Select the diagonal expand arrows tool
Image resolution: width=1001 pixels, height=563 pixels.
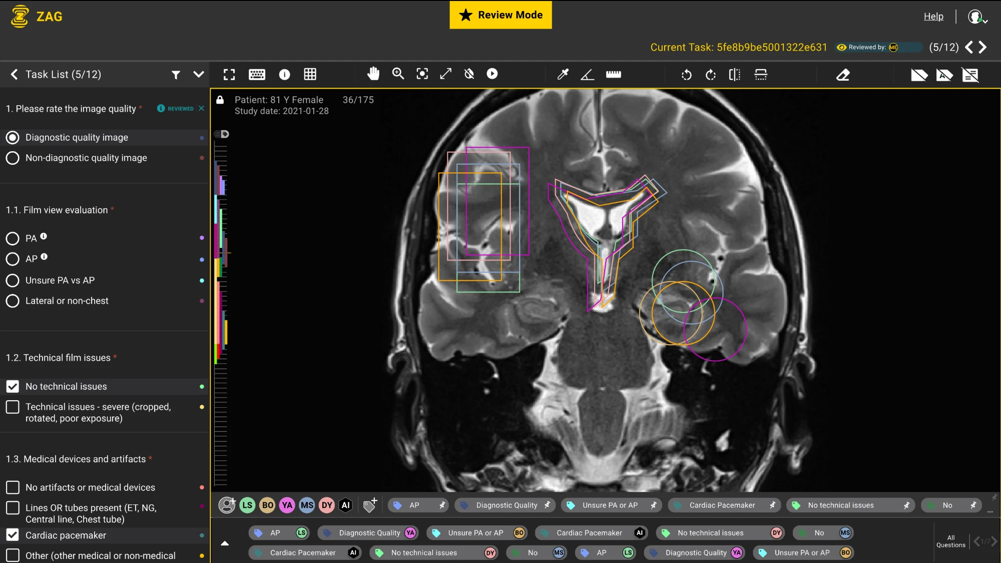click(446, 74)
